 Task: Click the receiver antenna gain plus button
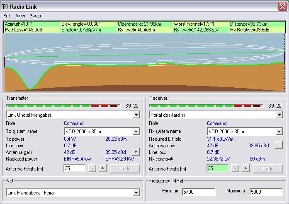[x=279, y=145]
